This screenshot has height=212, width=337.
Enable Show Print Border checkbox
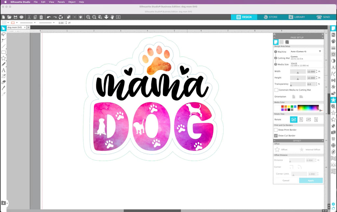point(276,130)
